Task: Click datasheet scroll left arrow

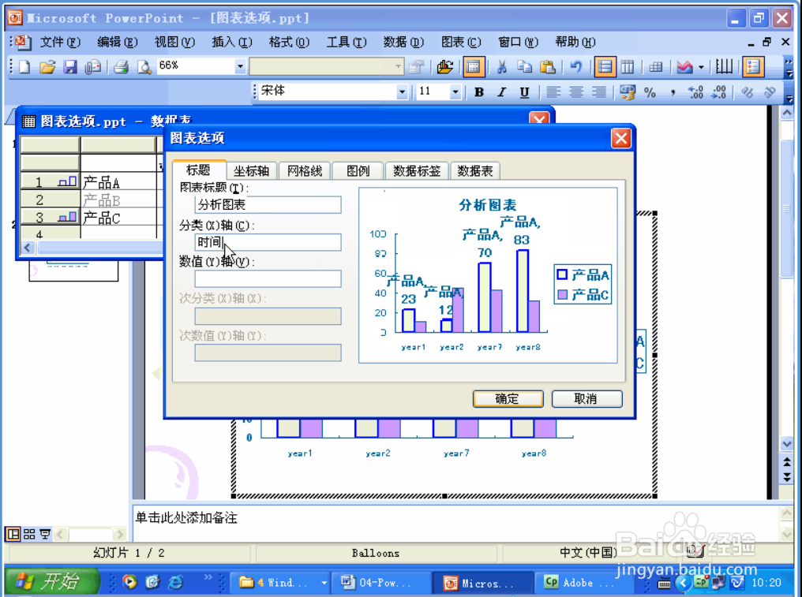Action: coord(28,248)
